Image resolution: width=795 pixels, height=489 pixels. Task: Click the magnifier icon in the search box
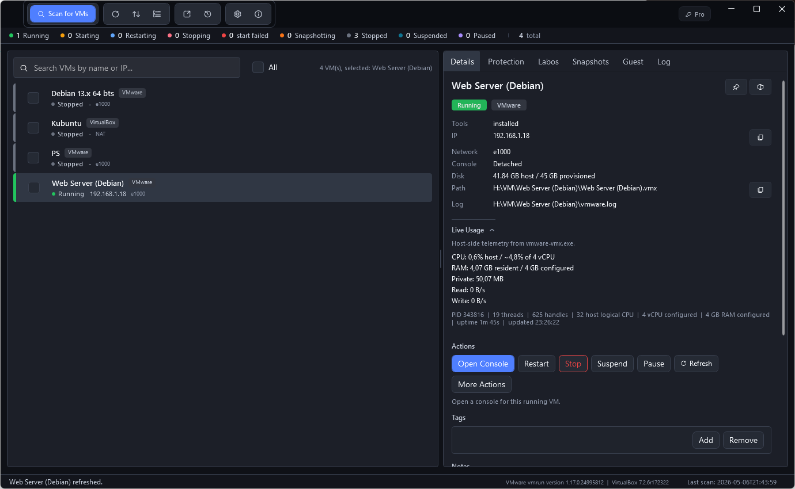click(24, 68)
